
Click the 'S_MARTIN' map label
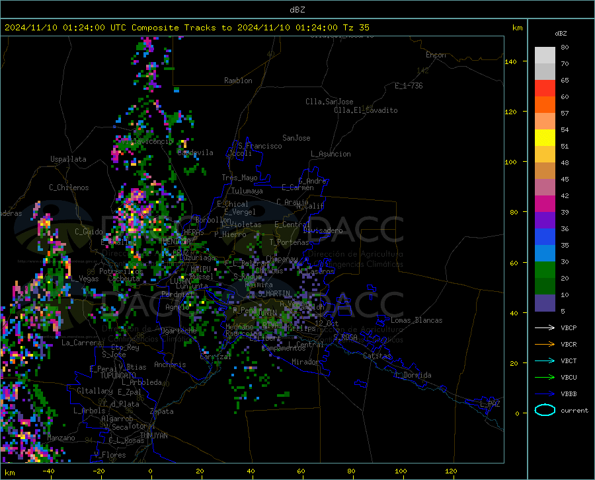coord(274,293)
